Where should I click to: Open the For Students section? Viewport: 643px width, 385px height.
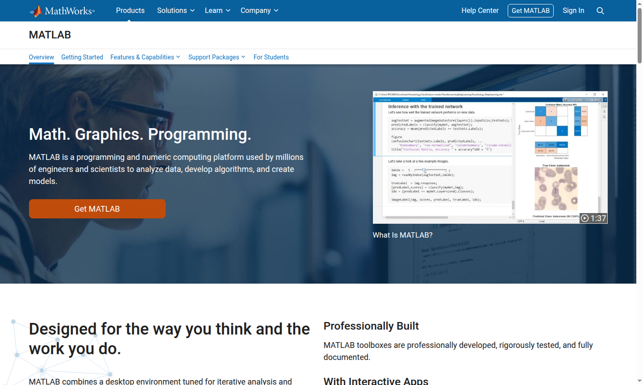pos(271,57)
